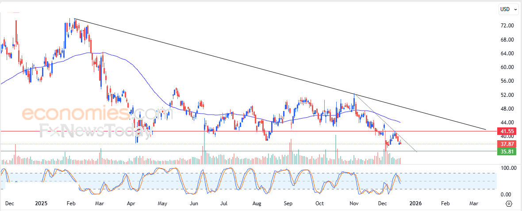Click the 100.00 oscillator scale value

tap(509, 168)
